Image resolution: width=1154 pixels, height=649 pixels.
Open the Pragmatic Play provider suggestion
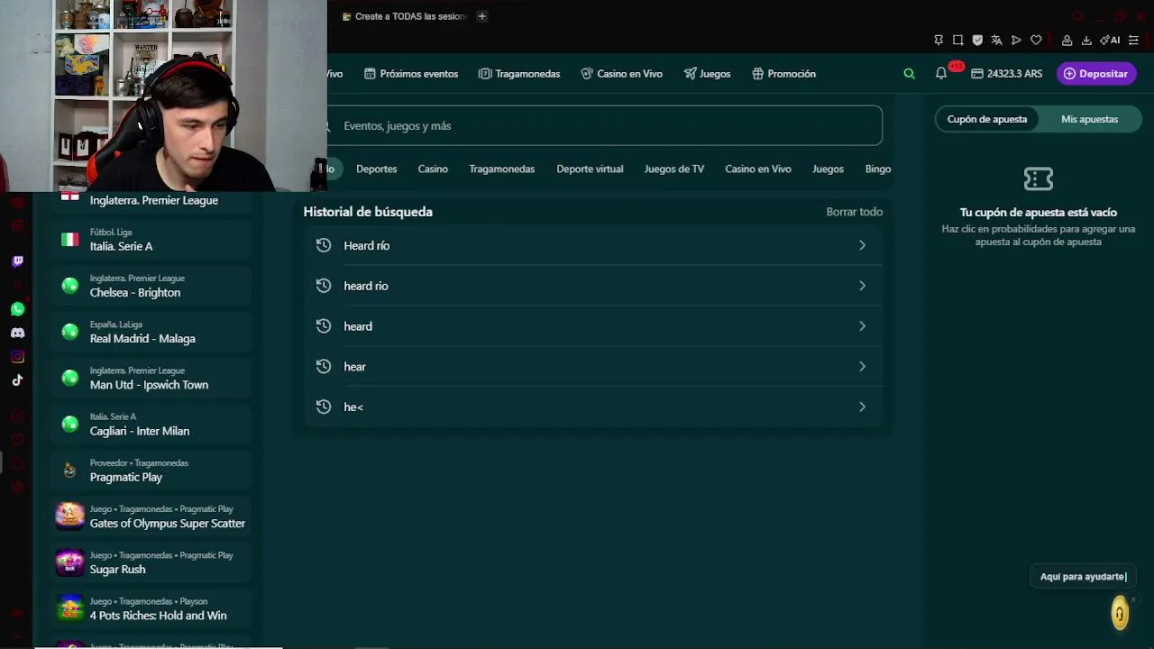151,471
